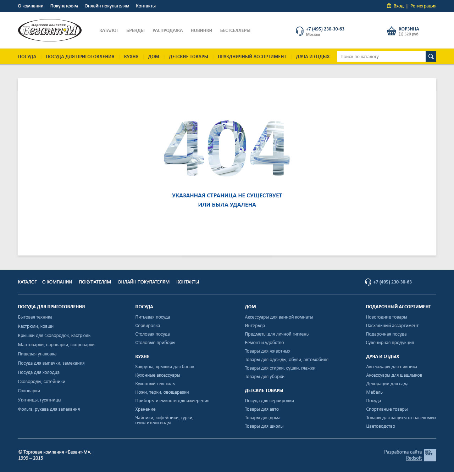Open the КАТАЛОГ header menu item
The image size is (454, 472).
tap(109, 30)
